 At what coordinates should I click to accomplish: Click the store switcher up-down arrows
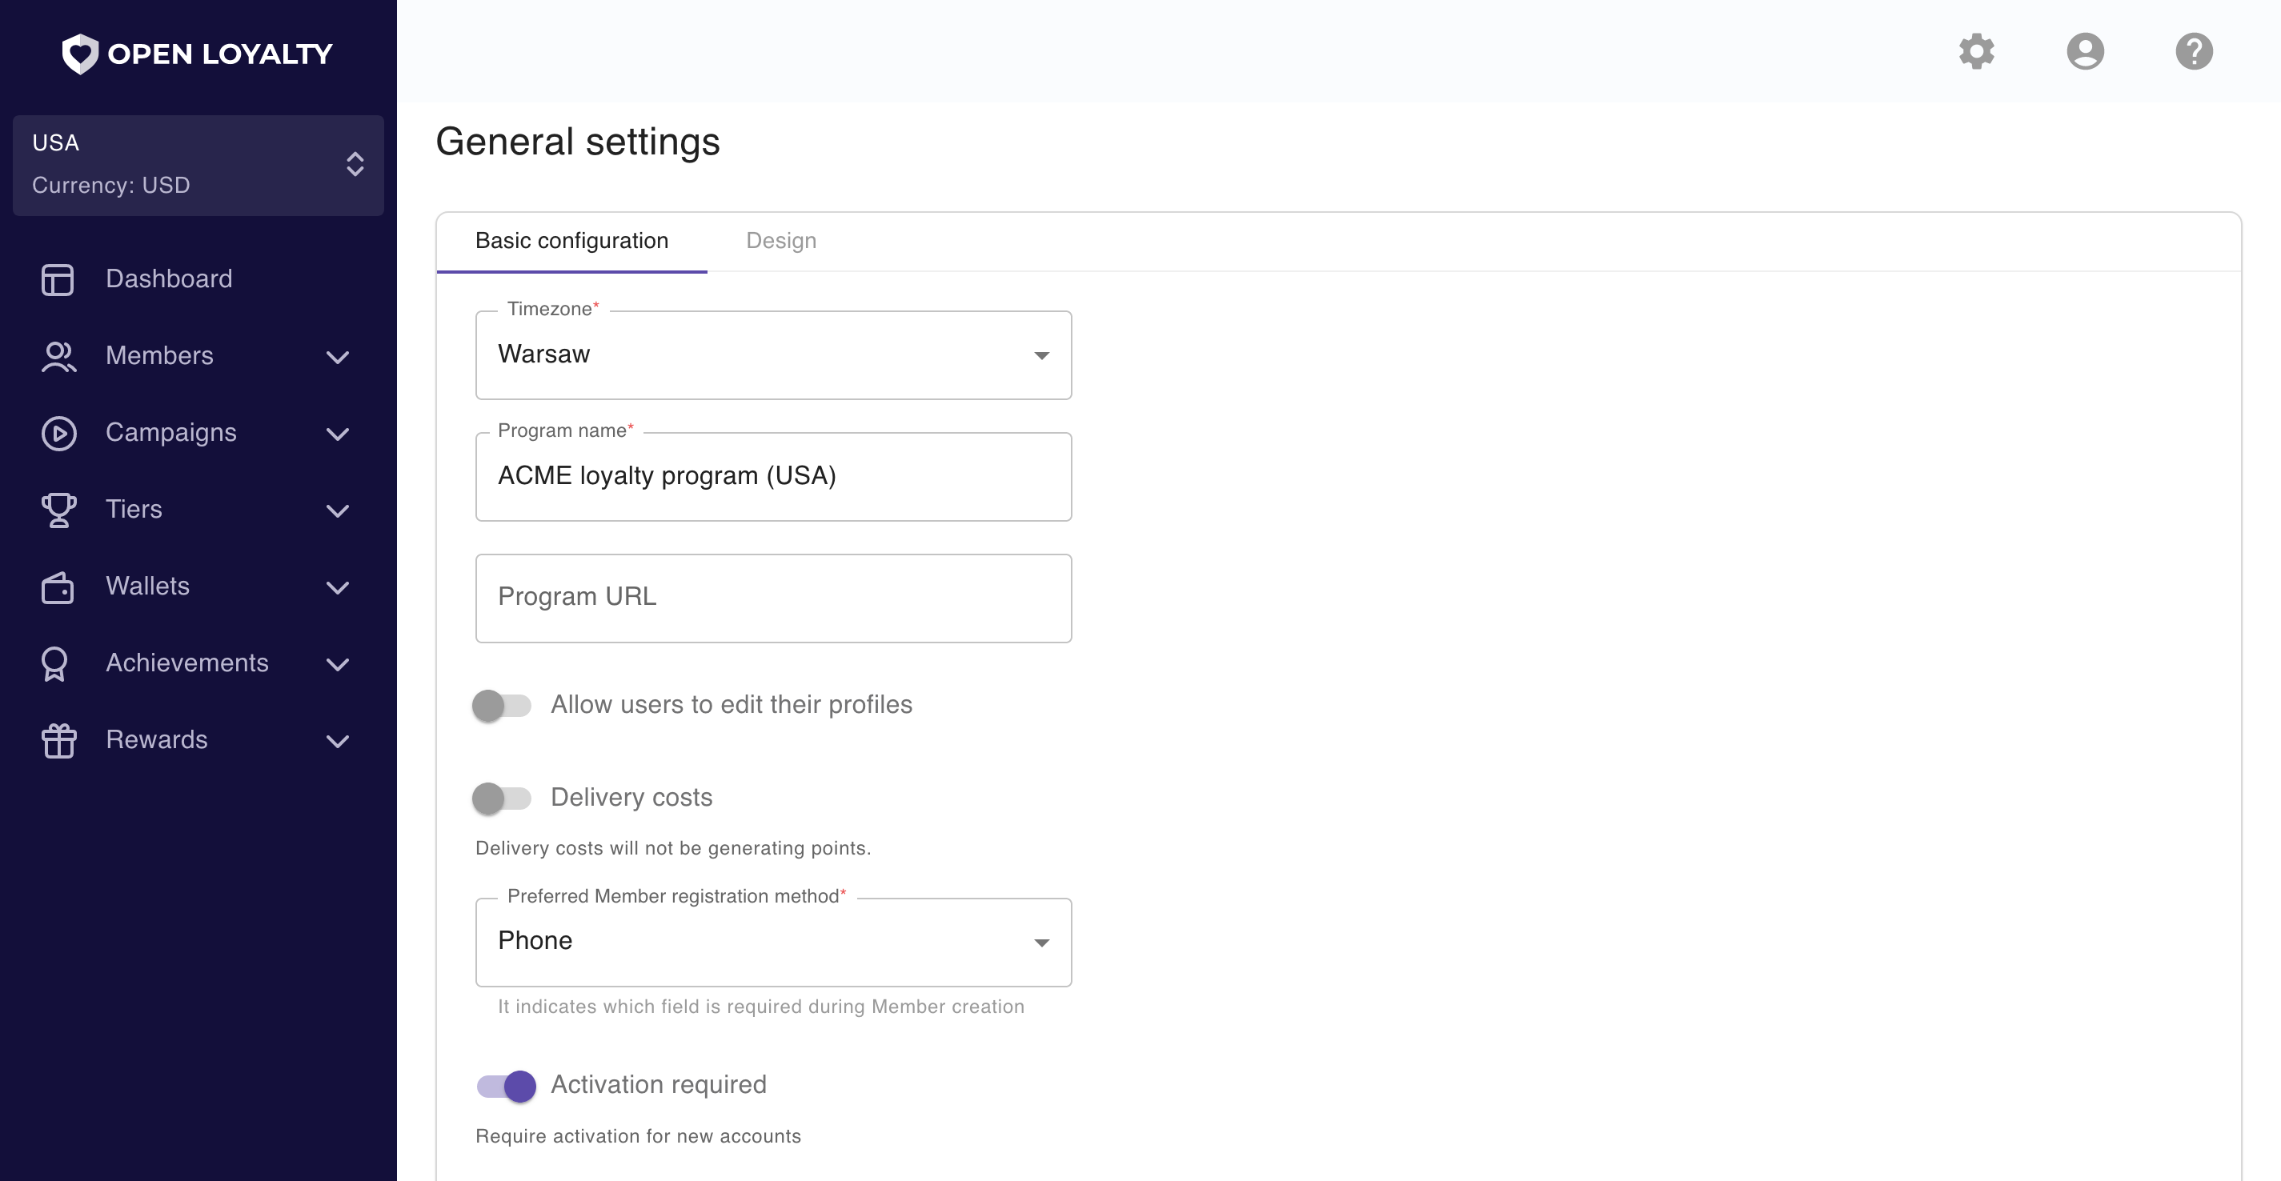(355, 165)
